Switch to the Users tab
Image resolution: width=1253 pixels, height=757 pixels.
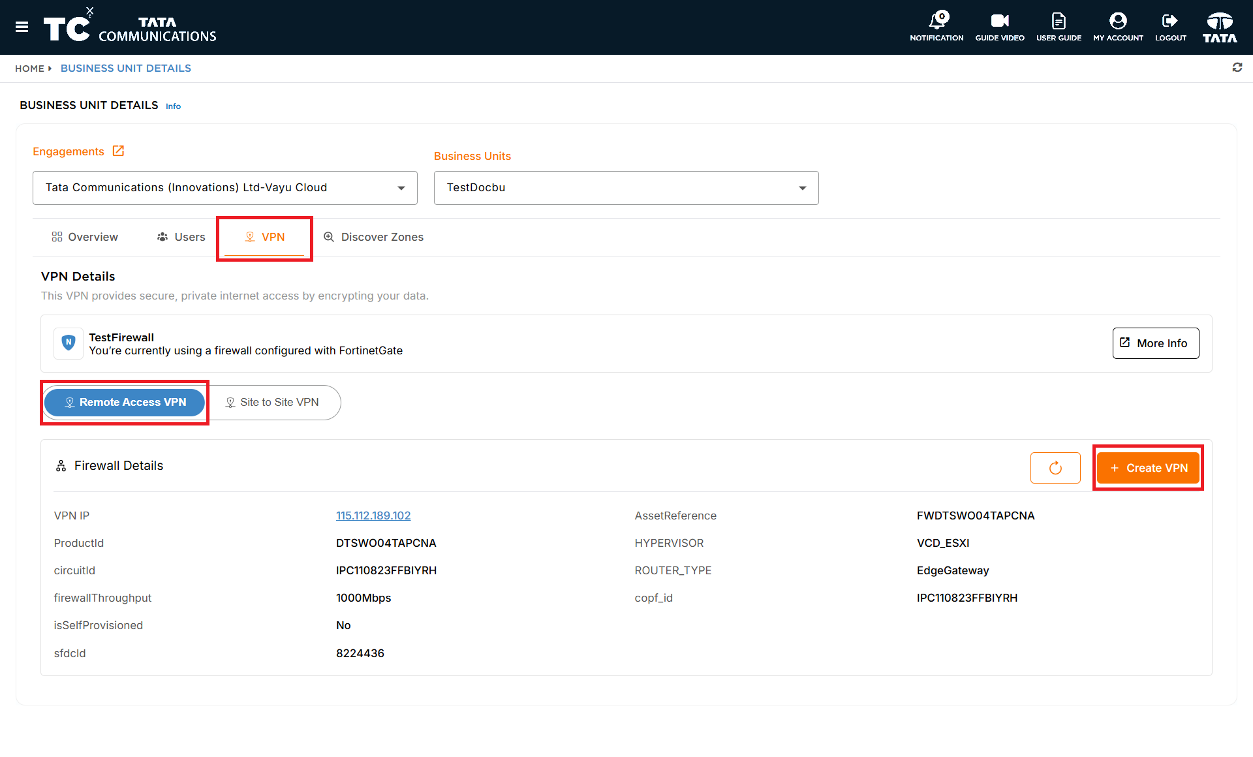[181, 237]
